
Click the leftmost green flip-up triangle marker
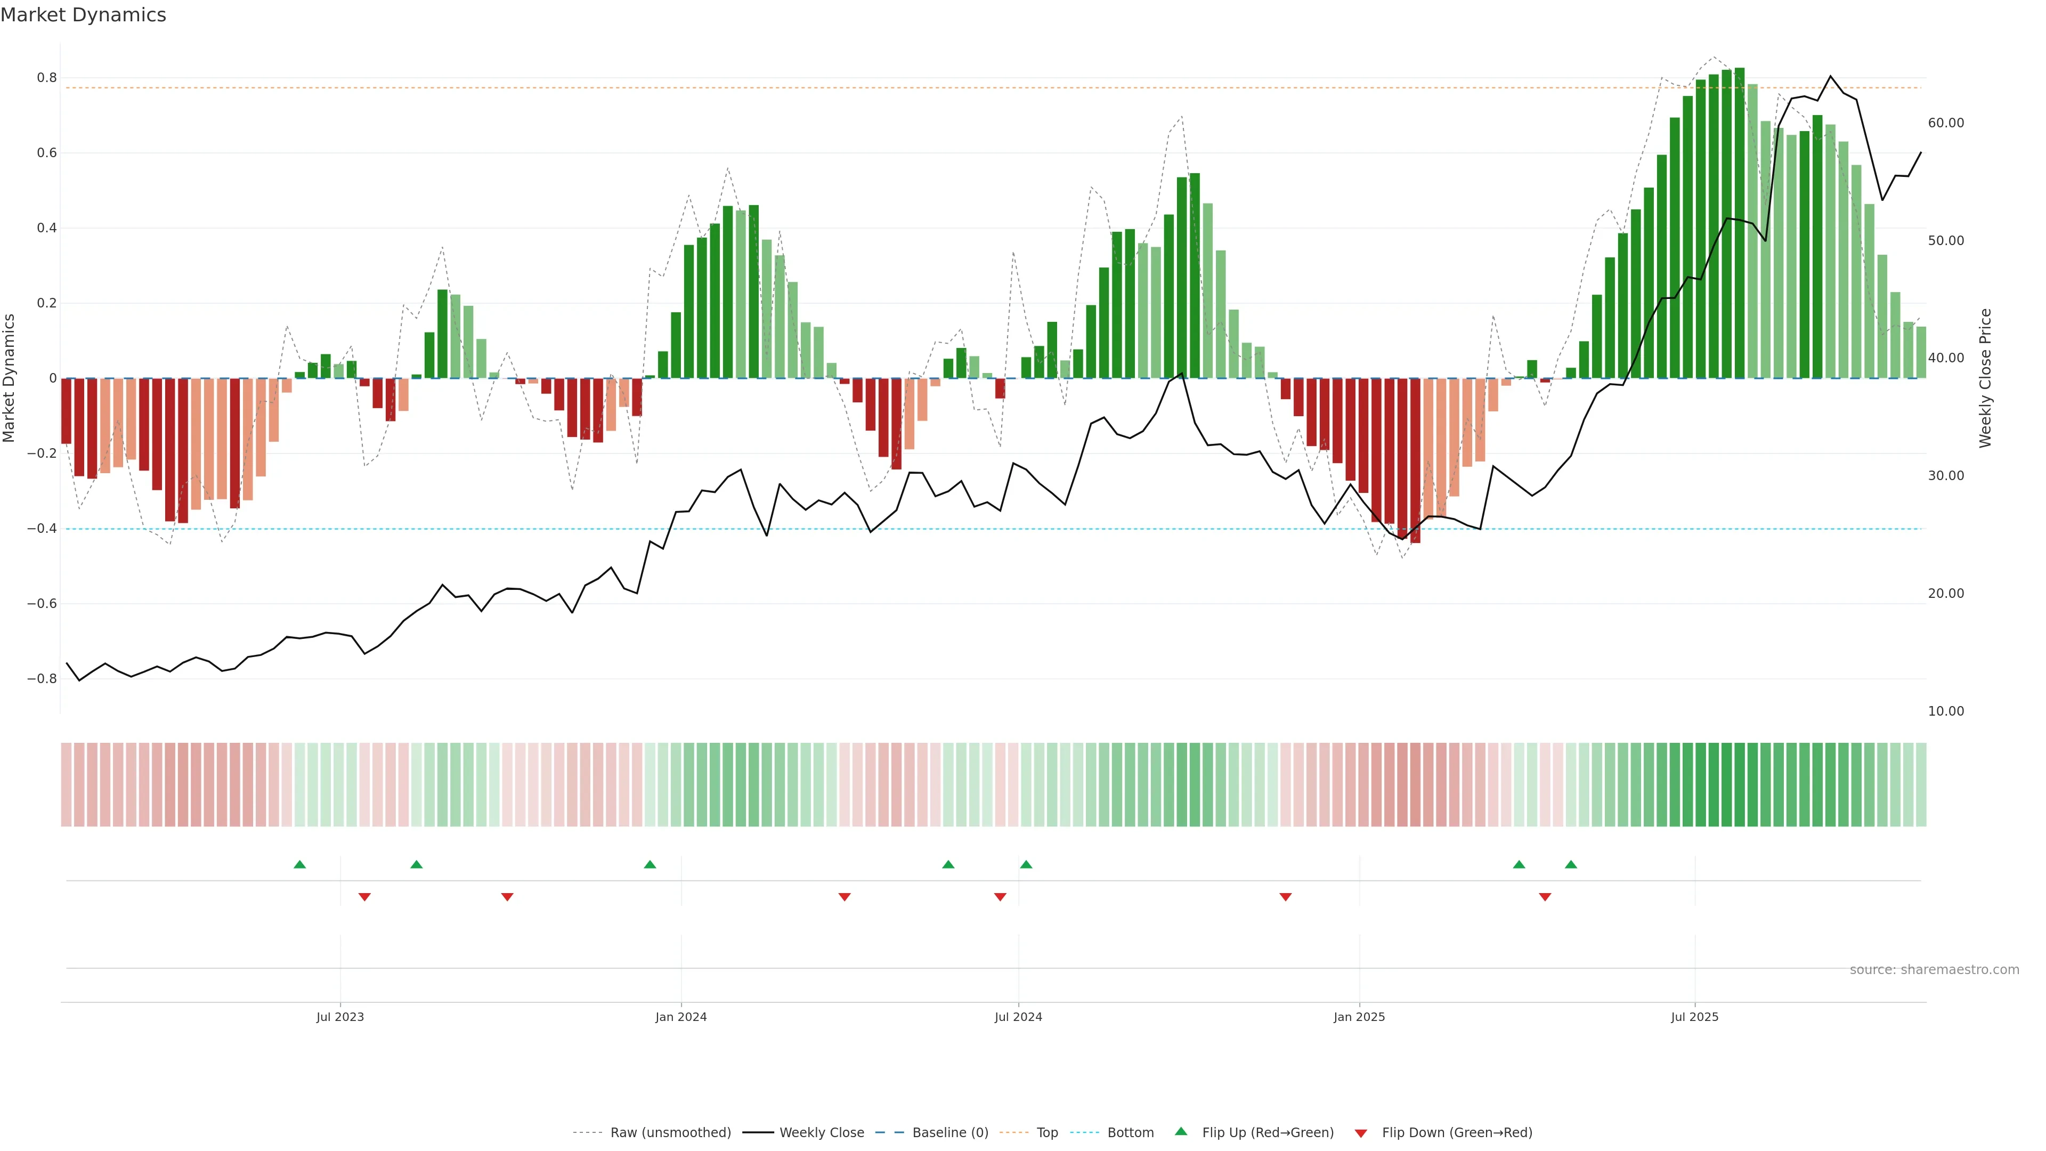pos(299,864)
